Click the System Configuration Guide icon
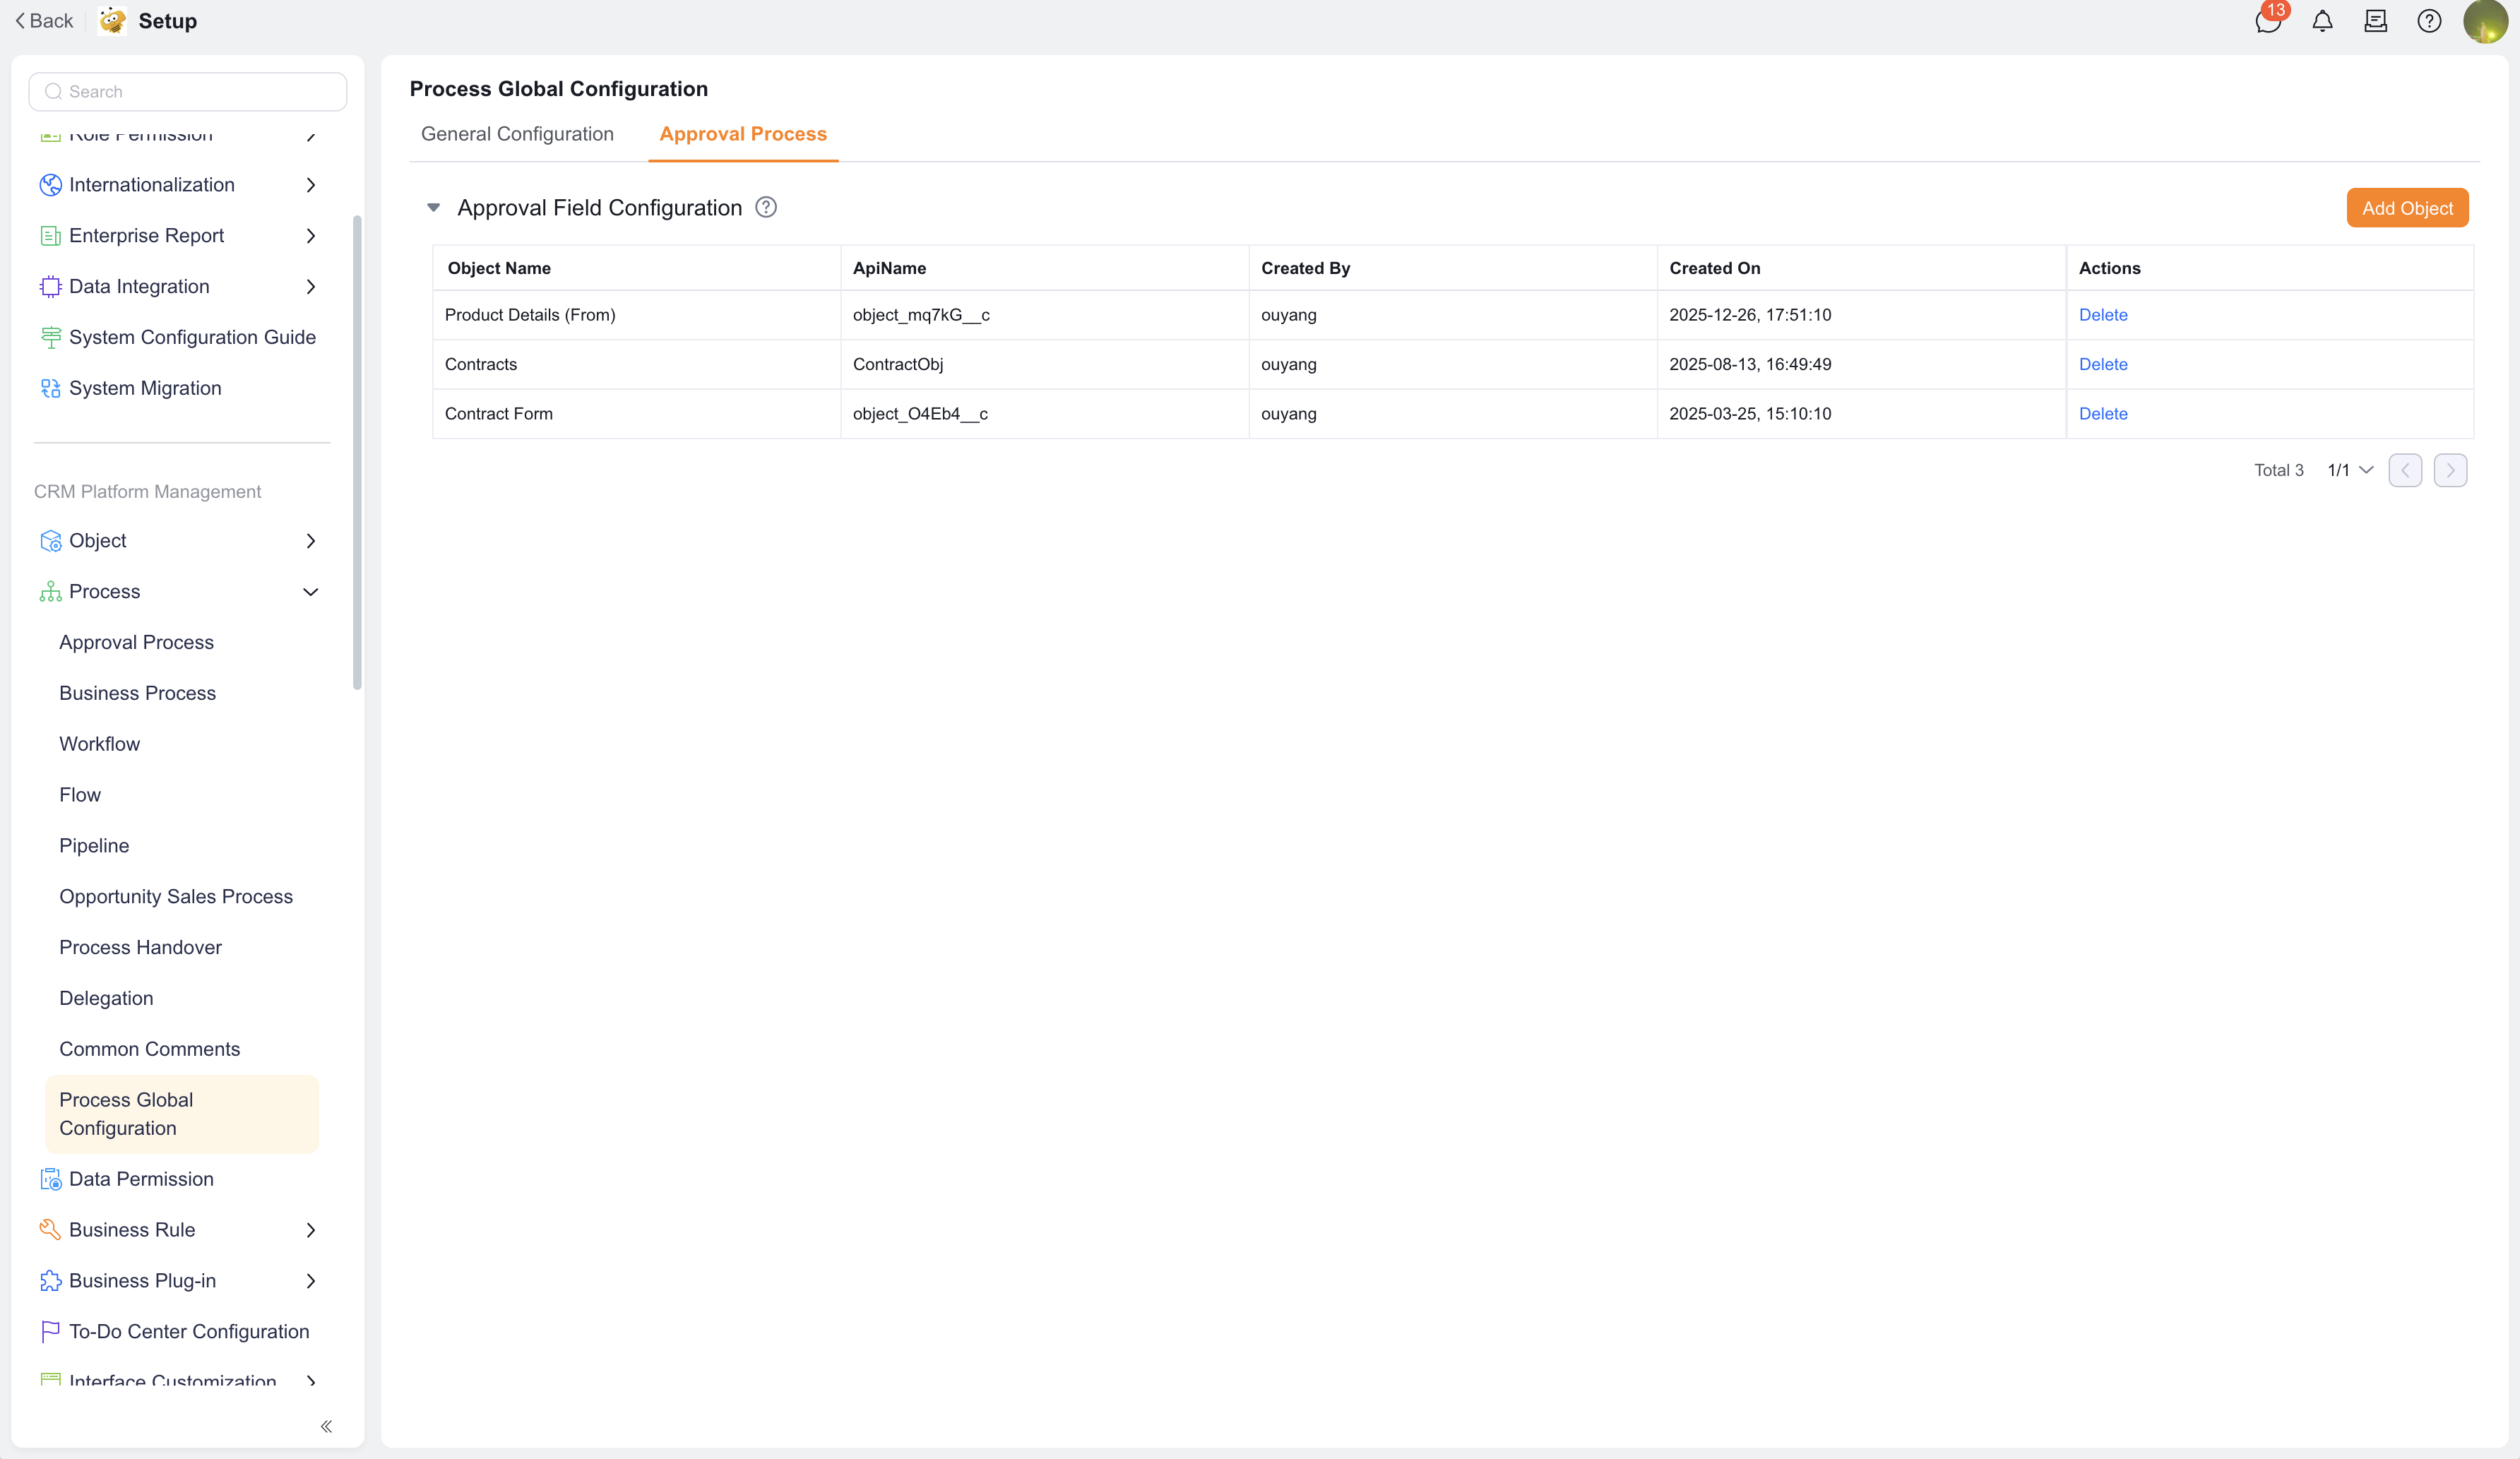The image size is (2520, 1459). (x=50, y=338)
